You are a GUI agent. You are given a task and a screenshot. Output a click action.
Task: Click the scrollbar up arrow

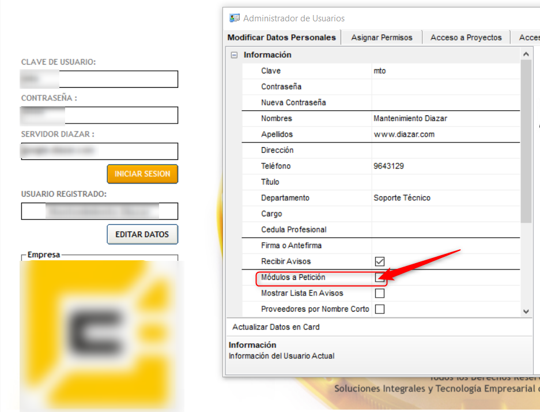coord(526,54)
